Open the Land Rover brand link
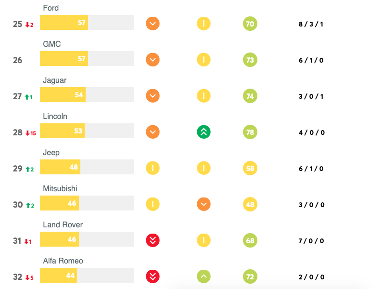 pos(63,225)
